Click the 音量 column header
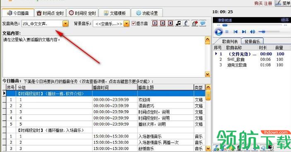 click(x=282, y=48)
